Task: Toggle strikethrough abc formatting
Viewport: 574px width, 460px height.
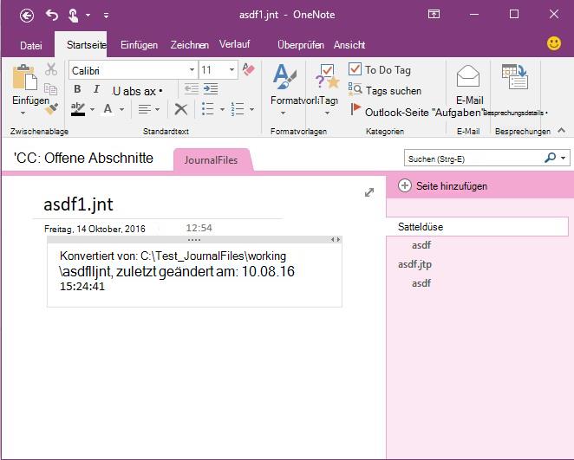Action: click(x=131, y=91)
